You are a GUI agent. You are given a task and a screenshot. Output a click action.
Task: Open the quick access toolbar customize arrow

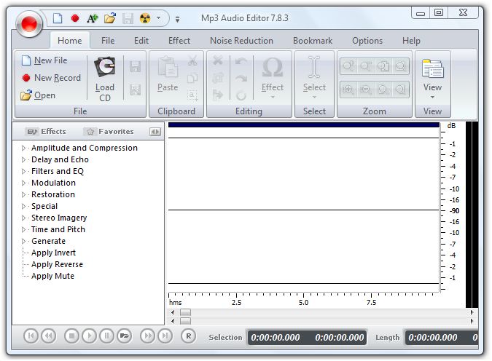[x=177, y=20]
